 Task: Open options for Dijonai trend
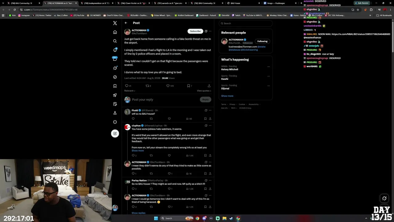coord(268,86)
